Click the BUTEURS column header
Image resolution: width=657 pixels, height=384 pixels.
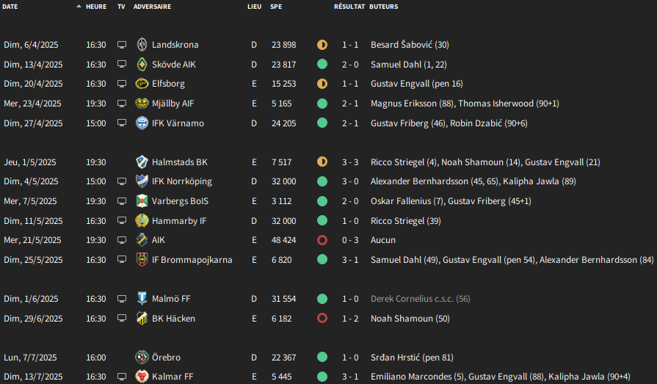tap(383, 7)
